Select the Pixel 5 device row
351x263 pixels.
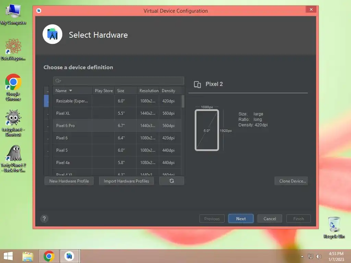(117, 150)
